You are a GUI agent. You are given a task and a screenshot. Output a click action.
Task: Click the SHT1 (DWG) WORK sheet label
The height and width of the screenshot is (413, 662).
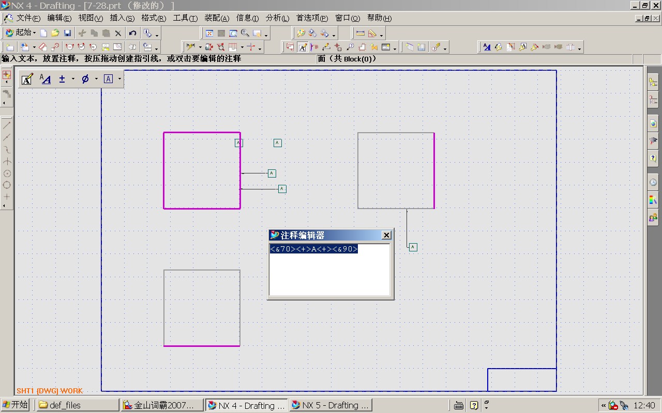tap(50, 391)
